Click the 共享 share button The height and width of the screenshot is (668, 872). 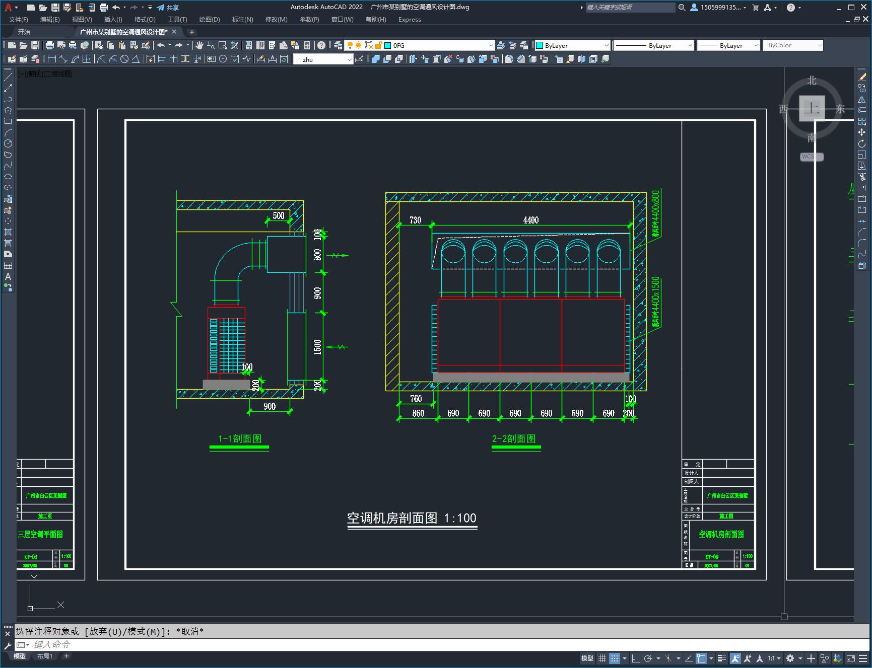[x=168, y=8]
